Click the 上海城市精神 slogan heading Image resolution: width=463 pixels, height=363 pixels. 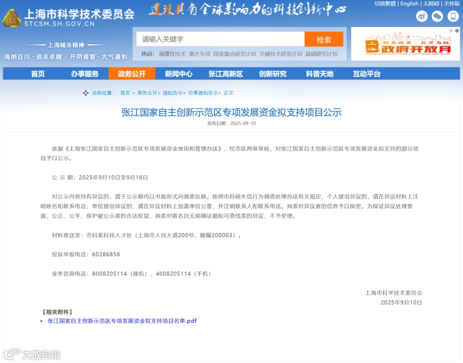pos(66,45)
